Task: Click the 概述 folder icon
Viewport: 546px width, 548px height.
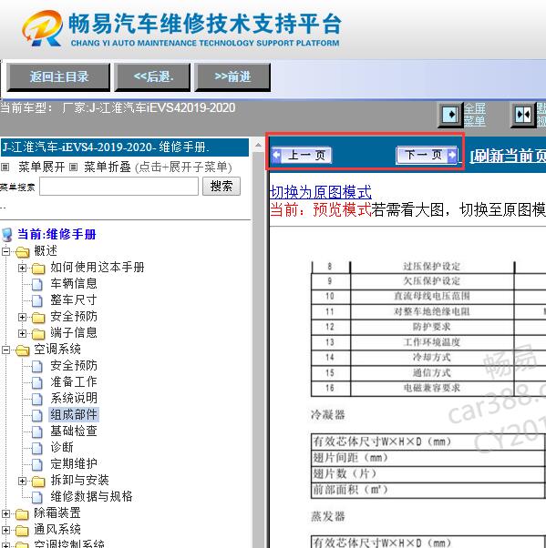Action: (x=23, y=251)
